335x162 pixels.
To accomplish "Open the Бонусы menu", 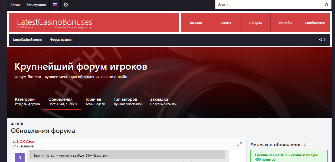I will [255, 23].
